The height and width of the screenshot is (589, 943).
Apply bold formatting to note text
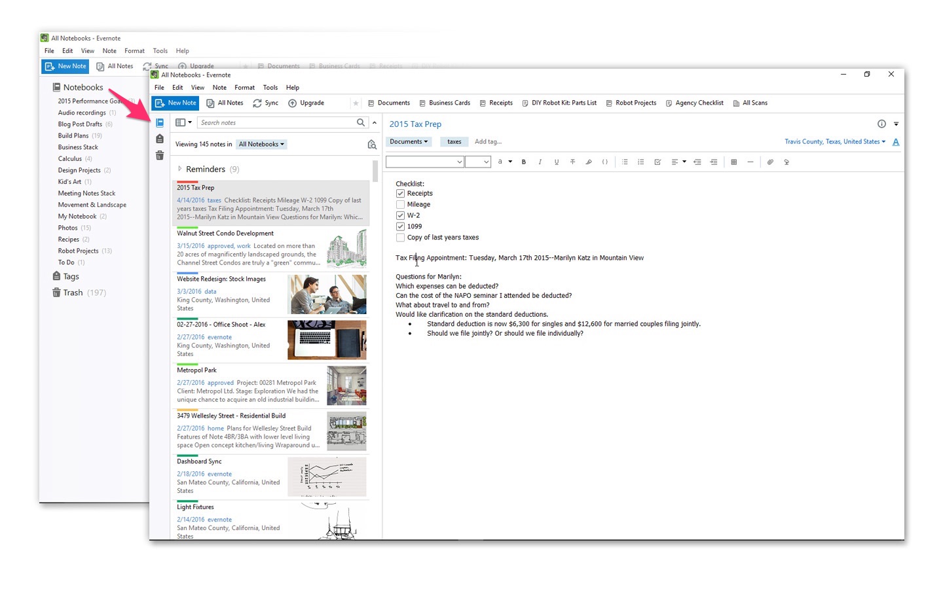click(524, 162)
